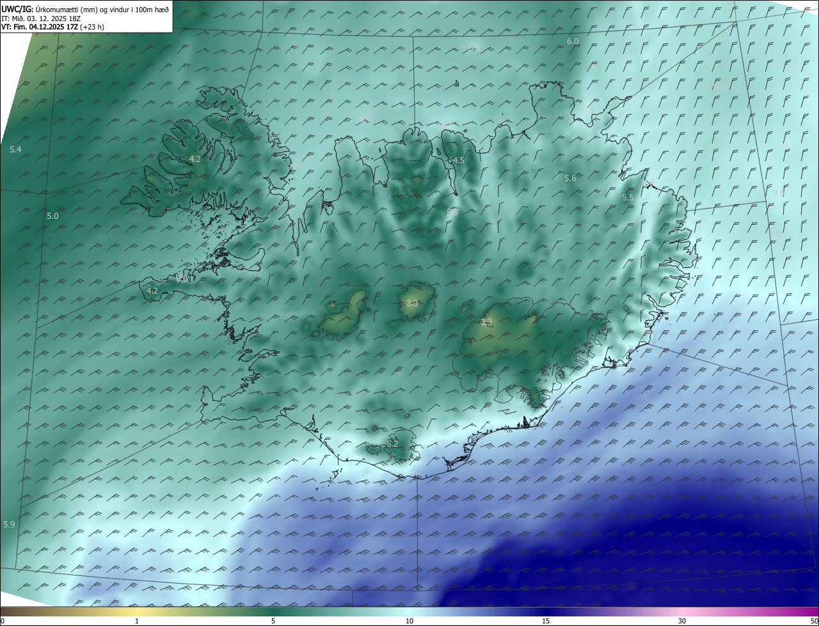Click the '1' tick on the colour scale

click(x=137, y=621)
